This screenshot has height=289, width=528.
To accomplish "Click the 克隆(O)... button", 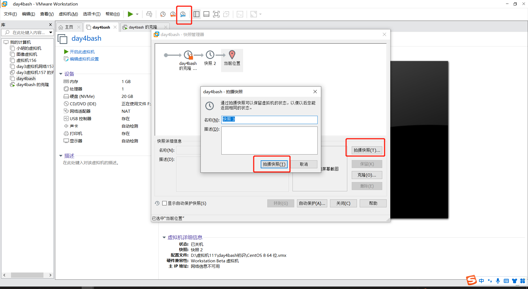I will (367, 175).
